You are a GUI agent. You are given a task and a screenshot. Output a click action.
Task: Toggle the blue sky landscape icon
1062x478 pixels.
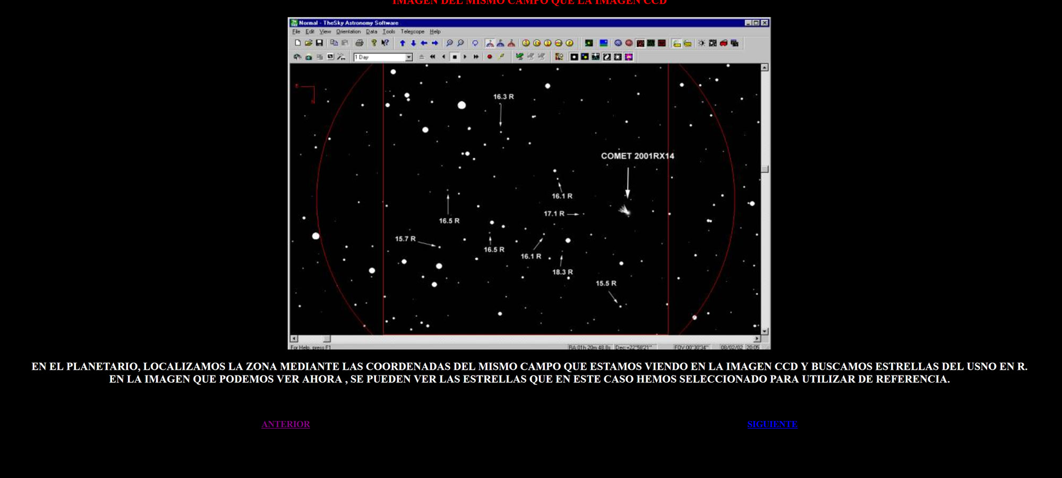(604, 43)
